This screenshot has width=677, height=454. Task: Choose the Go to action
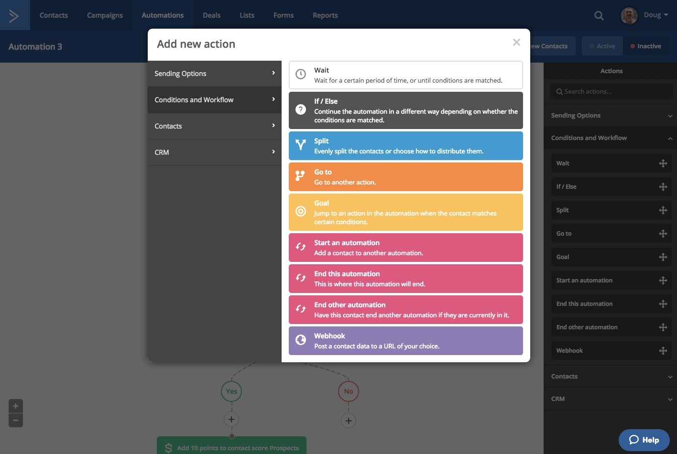tap(406, 177)
